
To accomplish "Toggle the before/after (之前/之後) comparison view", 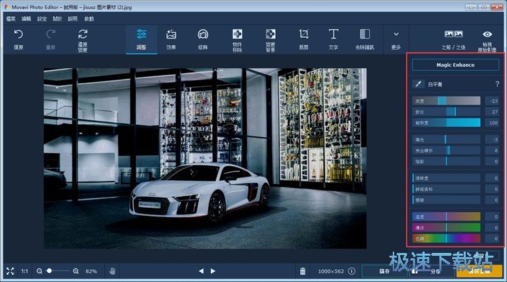I will tap(453, 35).
